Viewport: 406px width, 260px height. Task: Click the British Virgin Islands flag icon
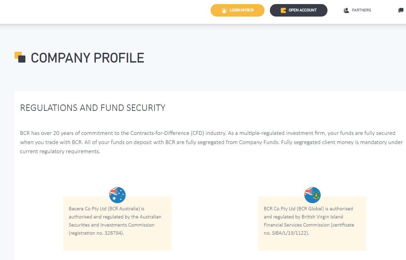click(x=312, y=195)
